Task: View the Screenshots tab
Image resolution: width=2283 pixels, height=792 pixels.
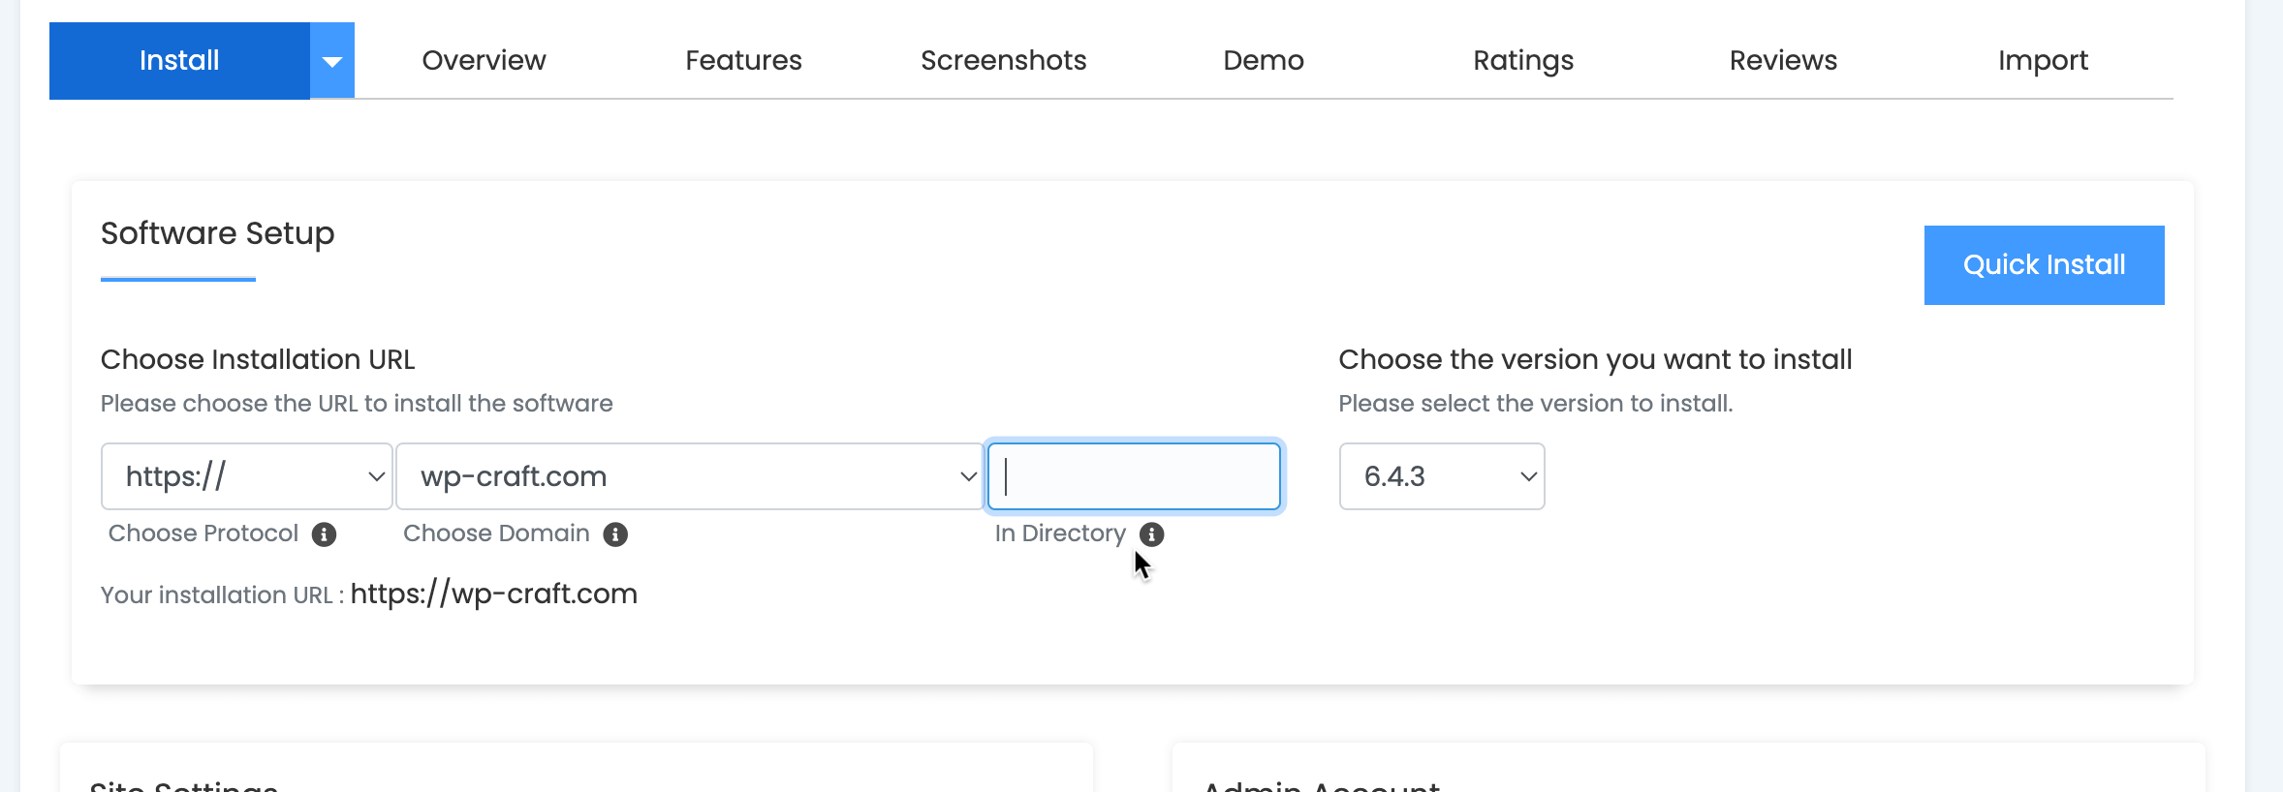Action: 1003,61
